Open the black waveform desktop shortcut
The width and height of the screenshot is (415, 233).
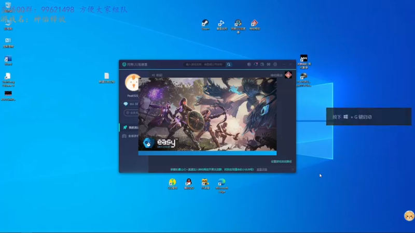[x=303, y=61]
